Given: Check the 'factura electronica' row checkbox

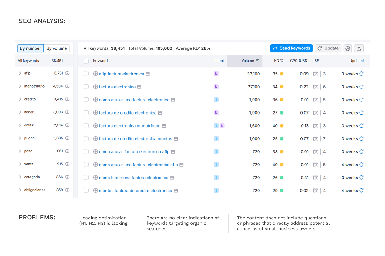Looking at the screenshot, I should pyautogui.click(x=86, y=87).
